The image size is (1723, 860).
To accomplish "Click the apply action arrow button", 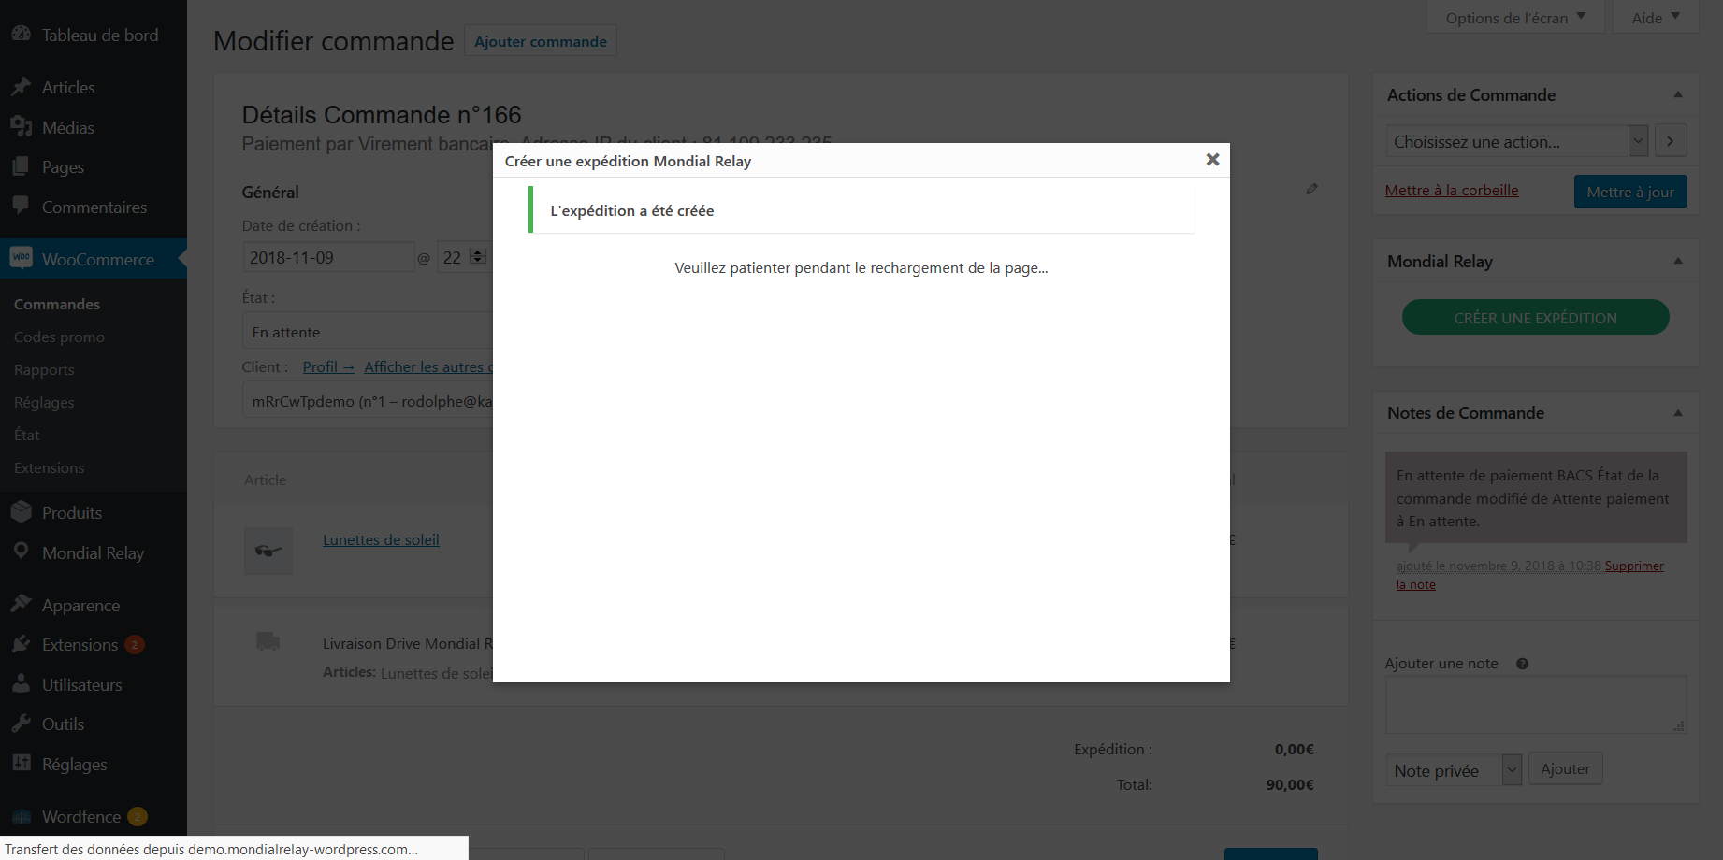I will (1671, 141).
